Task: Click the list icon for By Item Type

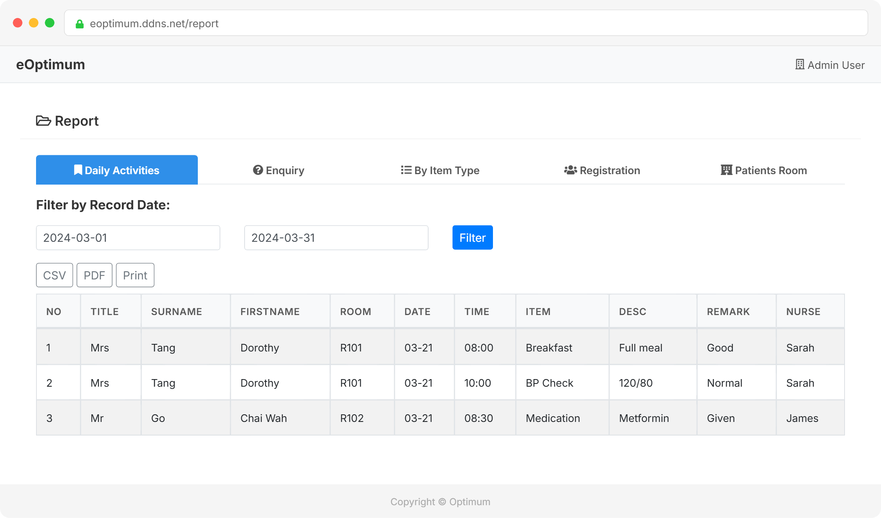Action: [406, 170]
